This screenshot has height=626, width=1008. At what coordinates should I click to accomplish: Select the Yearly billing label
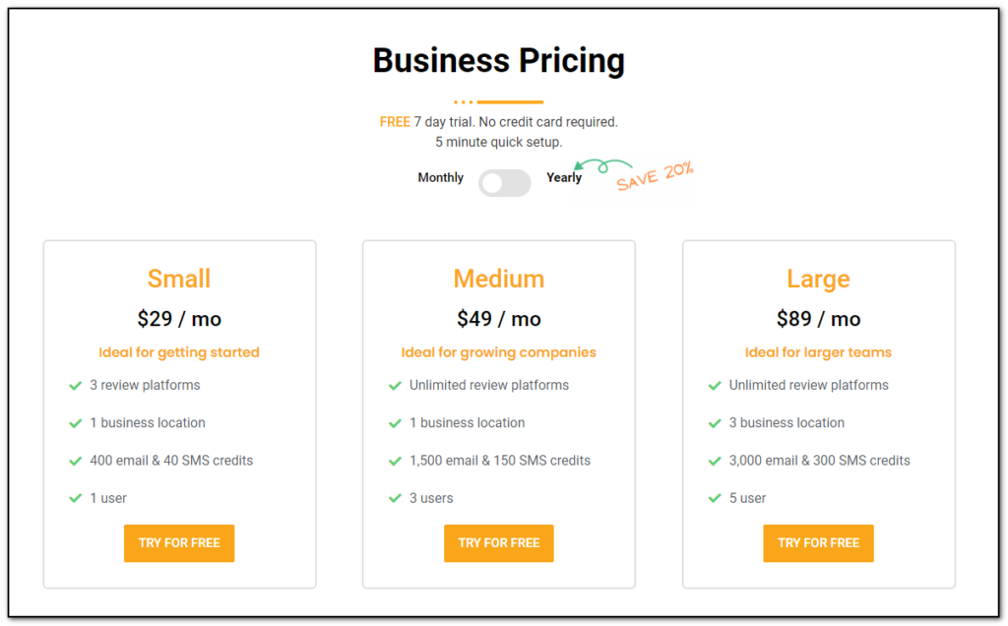564,177
